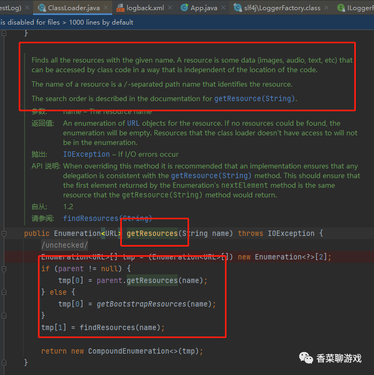
Task: Click IOException in the method signature
Action: pos(291,233)
